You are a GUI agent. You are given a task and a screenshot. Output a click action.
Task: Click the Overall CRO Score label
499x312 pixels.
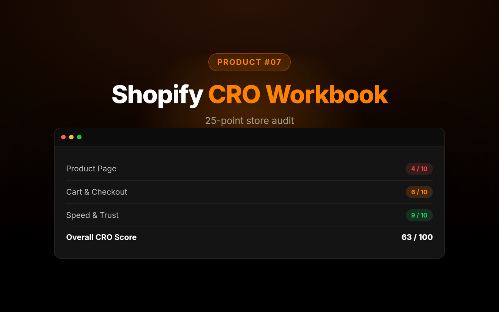[101, 237]
